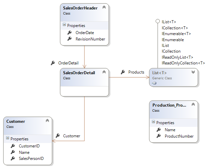211x168 pixels.
Task: Click Properties header text in SalesOrderHeader
Action: [76, 26]
